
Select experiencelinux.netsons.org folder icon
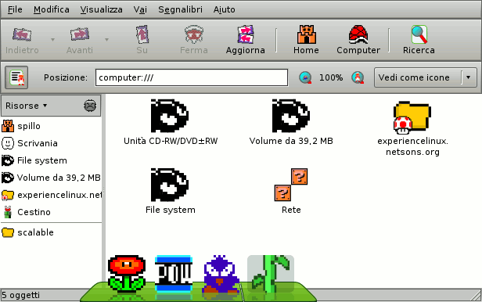coord(412,117)
